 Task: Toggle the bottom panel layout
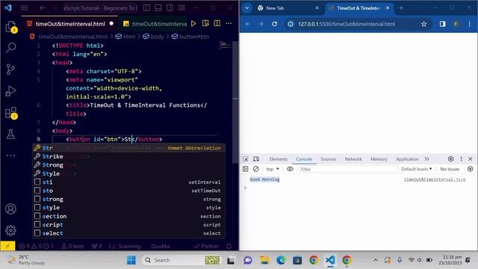[158, 8]
